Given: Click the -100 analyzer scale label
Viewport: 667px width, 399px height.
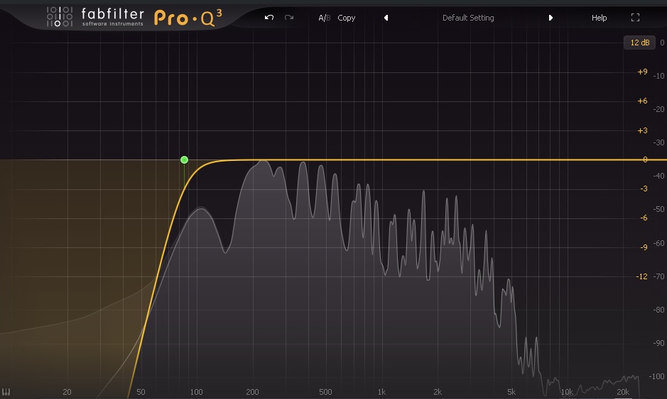Looking at the screenshot, I should (x=656, y=376).
